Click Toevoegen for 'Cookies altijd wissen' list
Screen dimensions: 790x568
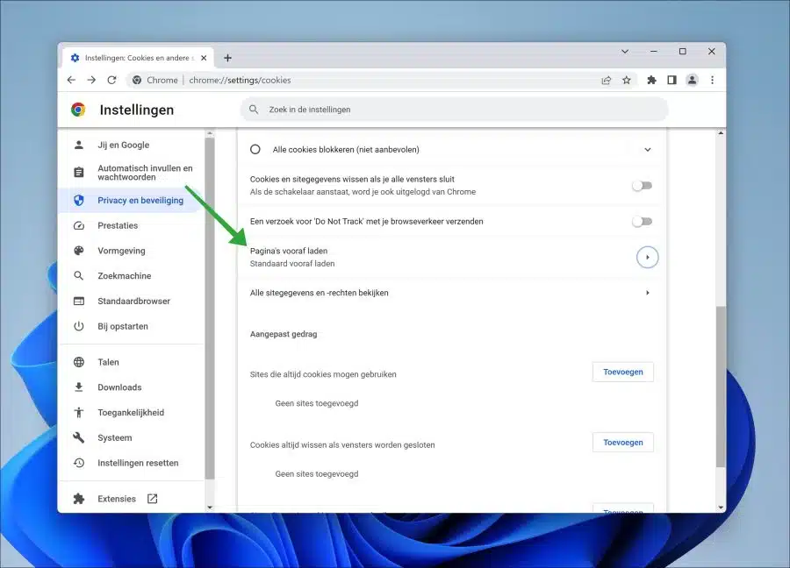(622, 443)
